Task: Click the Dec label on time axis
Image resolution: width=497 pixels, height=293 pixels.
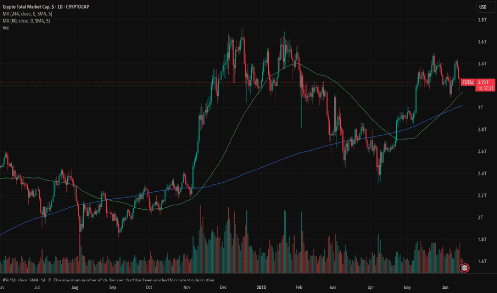Action: point(223,288)
